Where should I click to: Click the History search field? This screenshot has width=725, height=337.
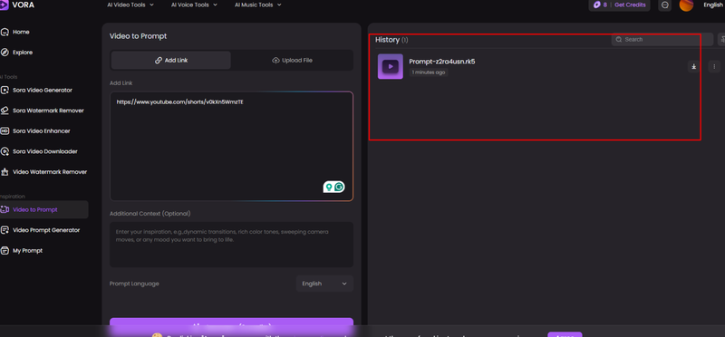pos(662,39)
